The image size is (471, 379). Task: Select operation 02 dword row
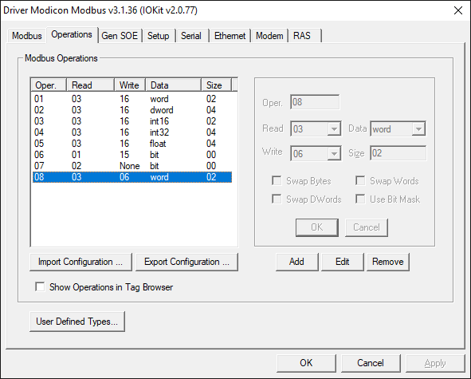[132, 110]
